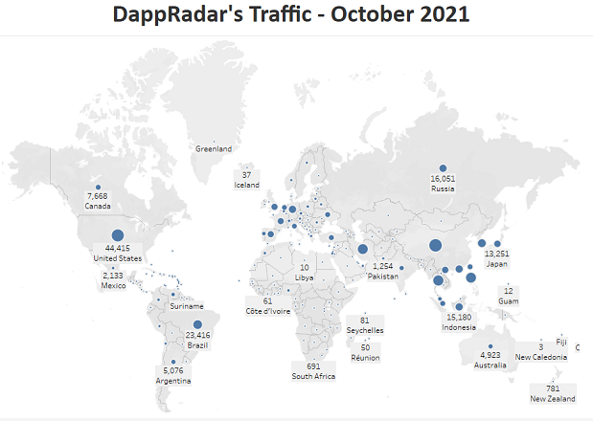The height and width of the screenshot is (421, 593).
Task: Click the '4,923 Australia' label
Action: 490,360
